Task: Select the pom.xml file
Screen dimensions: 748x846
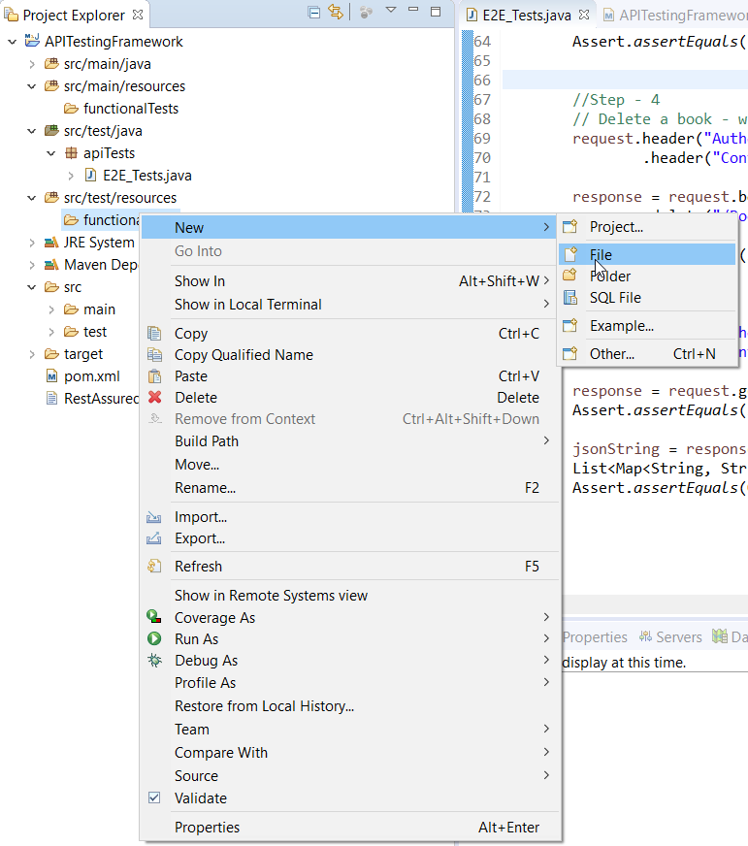Action: [92, 376]
